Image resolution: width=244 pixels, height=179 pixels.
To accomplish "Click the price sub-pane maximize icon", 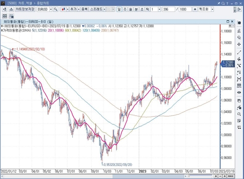I will 230,26.
